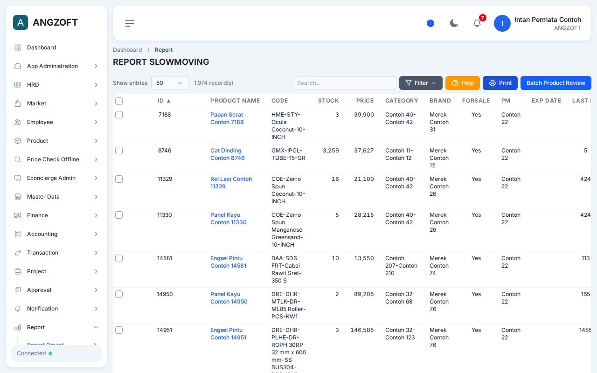This screenshot has height=373, width=597.
Task: Click the Price Check Offline search icon
Action: click(x=18, y=159)
